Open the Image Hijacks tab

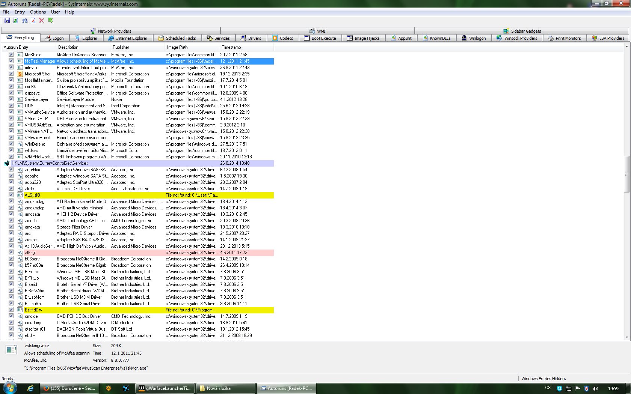click(x=363, y=38)
